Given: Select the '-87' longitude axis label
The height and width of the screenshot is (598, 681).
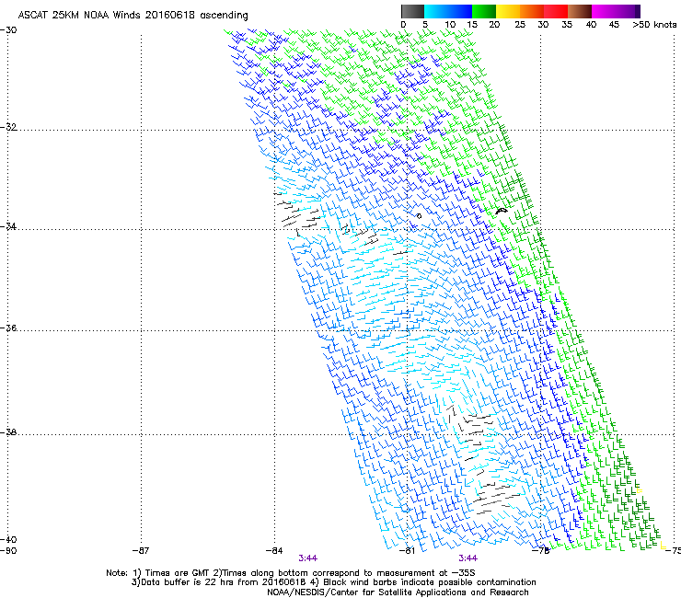Looking at the screenshot, I should 141,551.
